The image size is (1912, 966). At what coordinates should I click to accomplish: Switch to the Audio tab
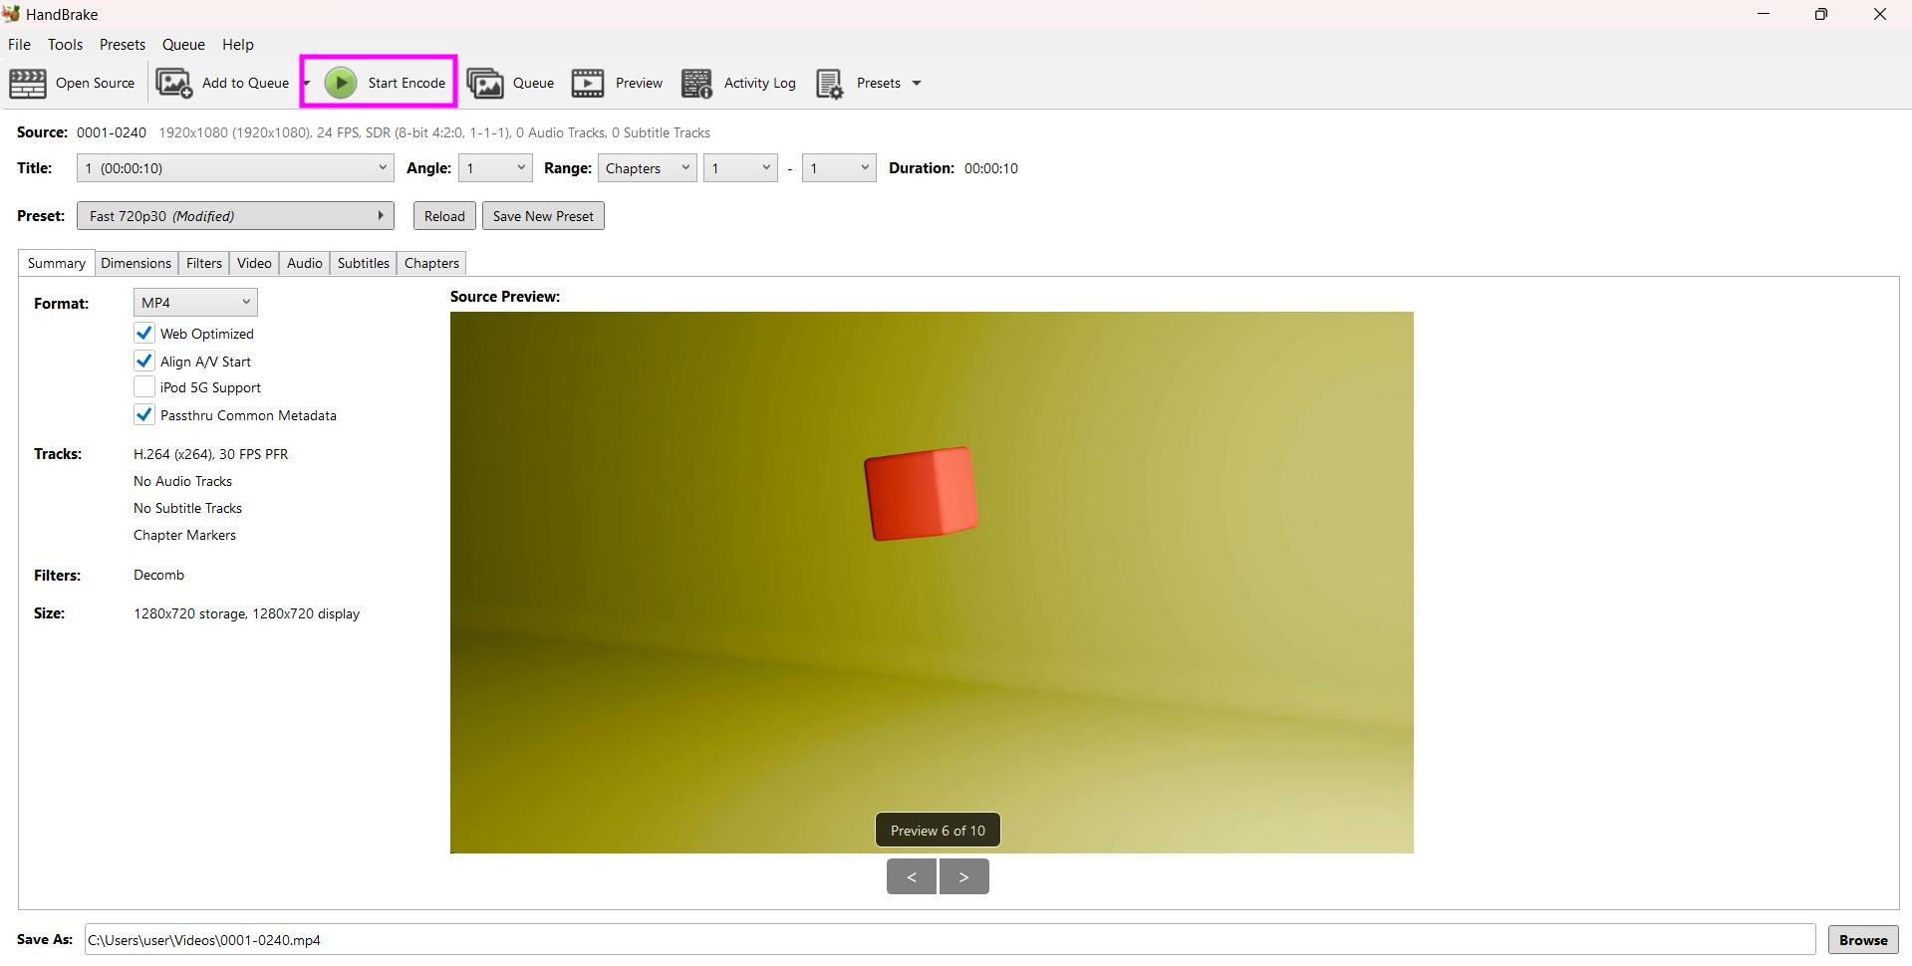[x=305, y=263]
